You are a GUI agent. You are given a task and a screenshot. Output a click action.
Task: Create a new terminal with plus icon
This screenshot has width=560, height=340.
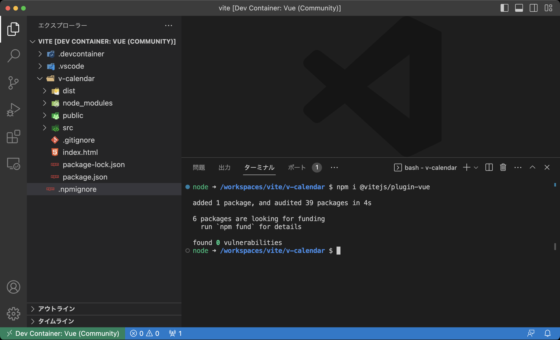pos(467,167)
